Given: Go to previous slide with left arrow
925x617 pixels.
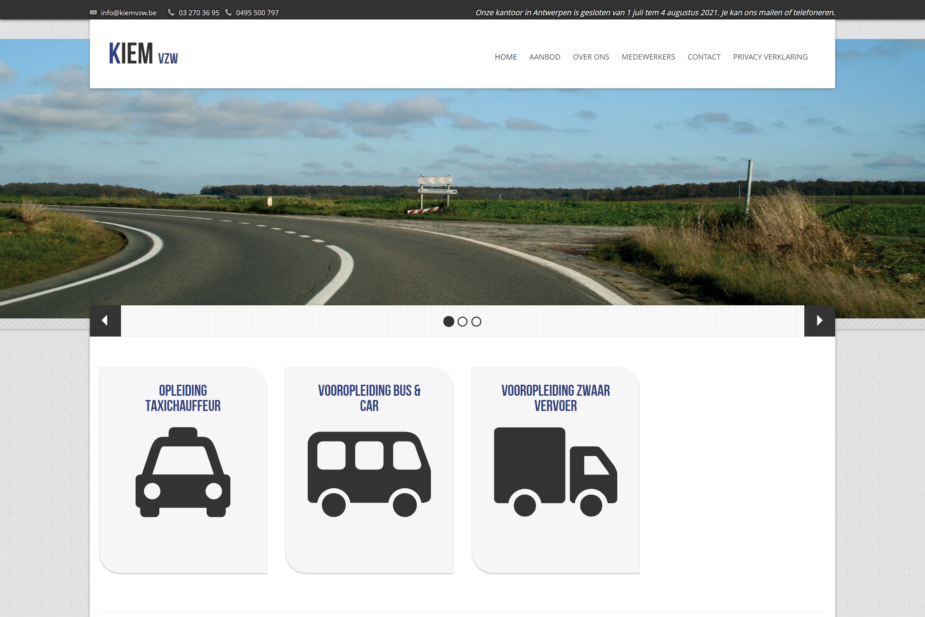Looking at the screenshot, I should pos(105,321).
